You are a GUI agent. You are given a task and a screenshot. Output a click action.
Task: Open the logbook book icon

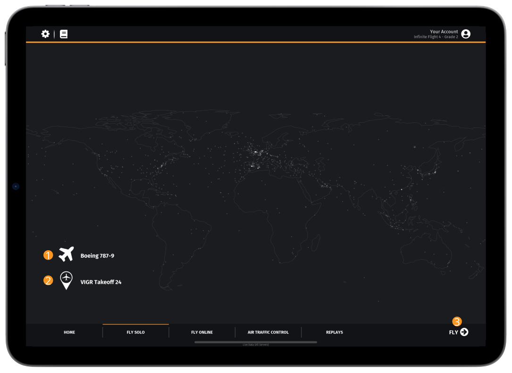click(x=64, y=34)
